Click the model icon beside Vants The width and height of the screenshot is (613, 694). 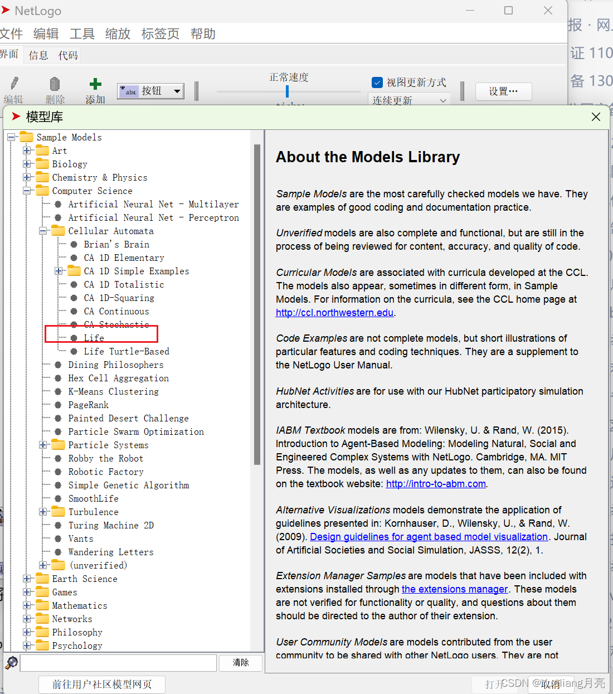58,538
